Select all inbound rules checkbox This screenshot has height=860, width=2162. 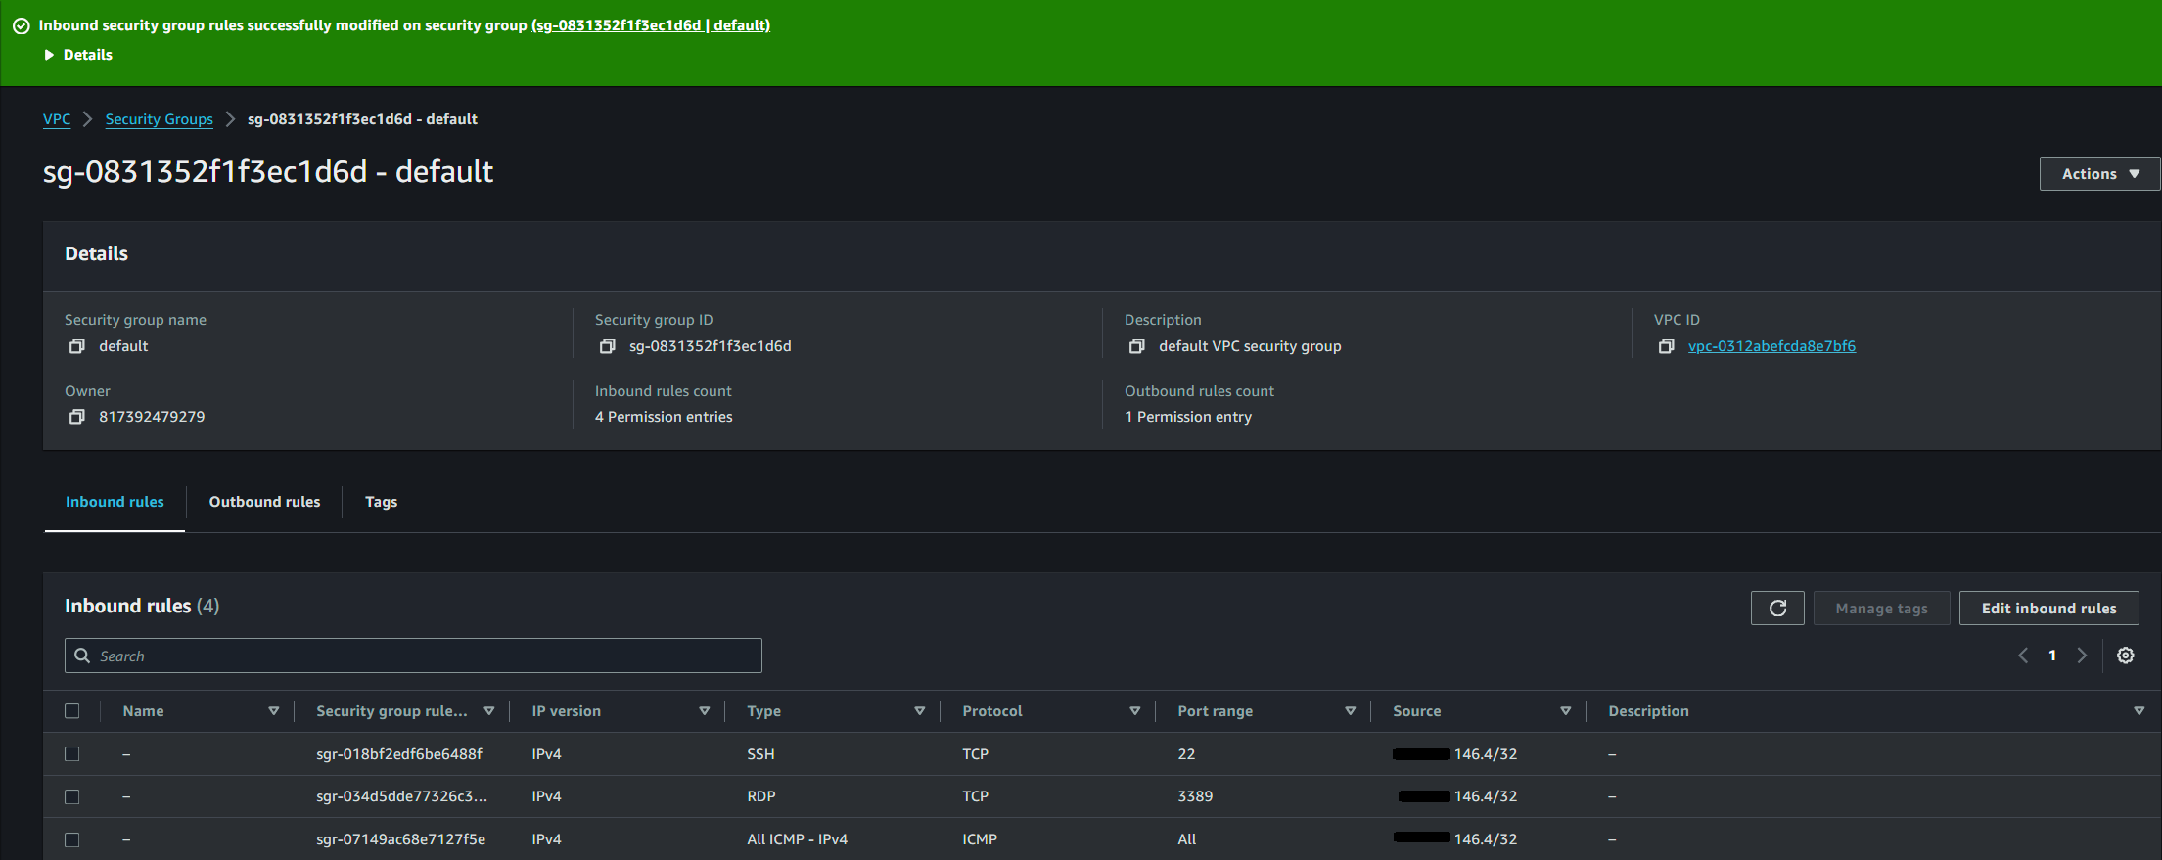click(72, 711)
